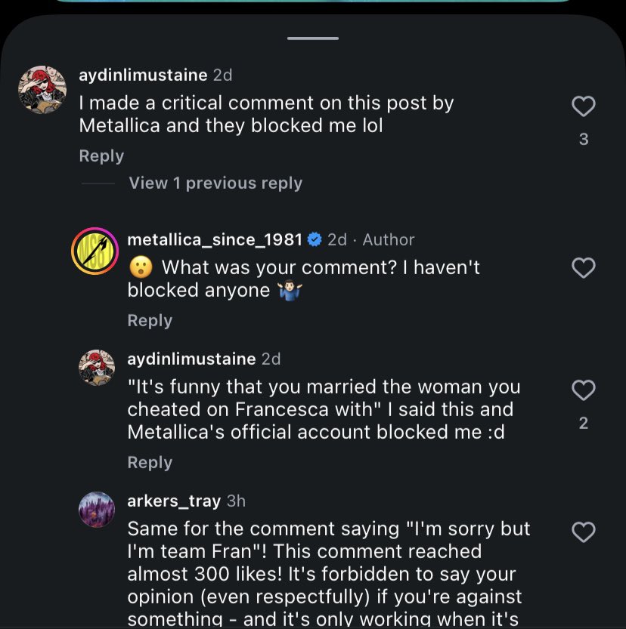Open arkers_tray's purple profile picture
Viewport: 626px width, 629px height.
point(98,510)
